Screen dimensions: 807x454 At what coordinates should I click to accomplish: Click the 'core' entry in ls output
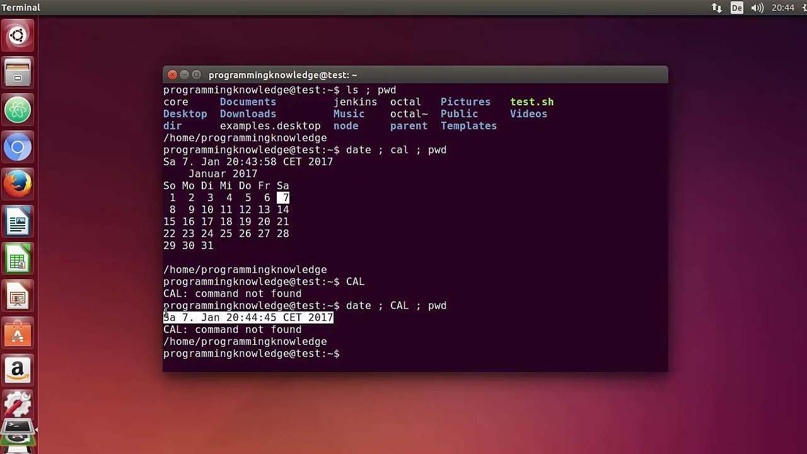tap(175, 102)
